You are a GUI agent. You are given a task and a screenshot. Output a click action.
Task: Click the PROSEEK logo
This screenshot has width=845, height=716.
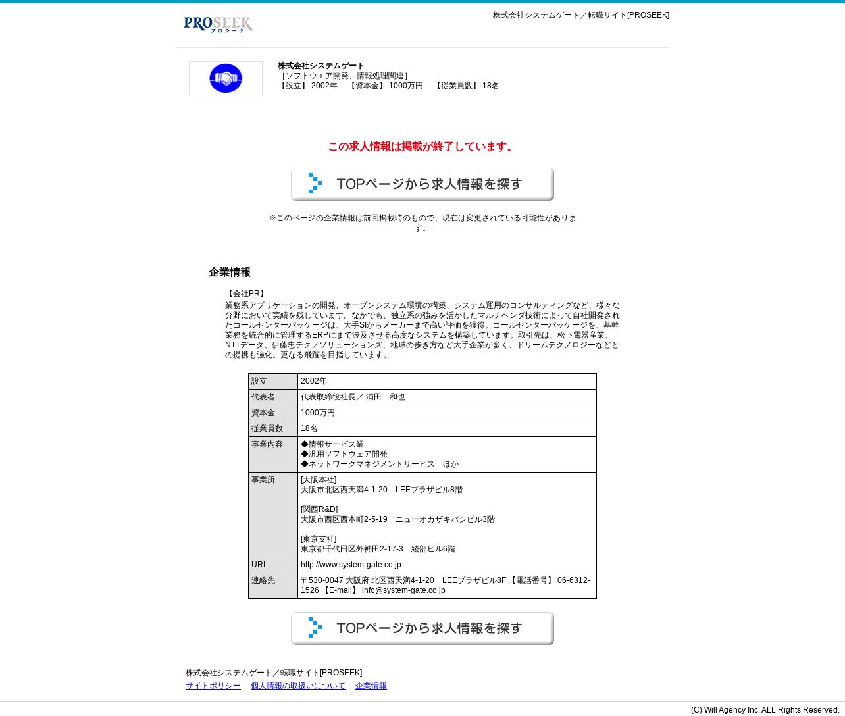click(x=218, y=24)
